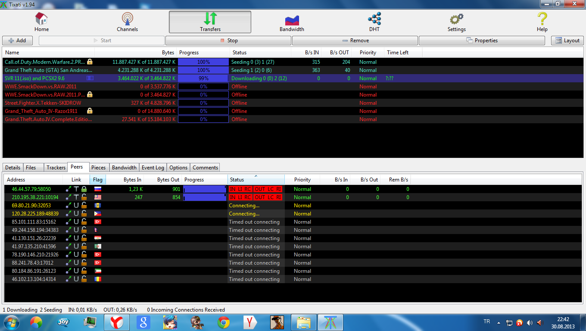Image resolution: width=586 pixels, height=331 pixels.
Task: Sort peers by Address column header
Action: coord(34,179)
